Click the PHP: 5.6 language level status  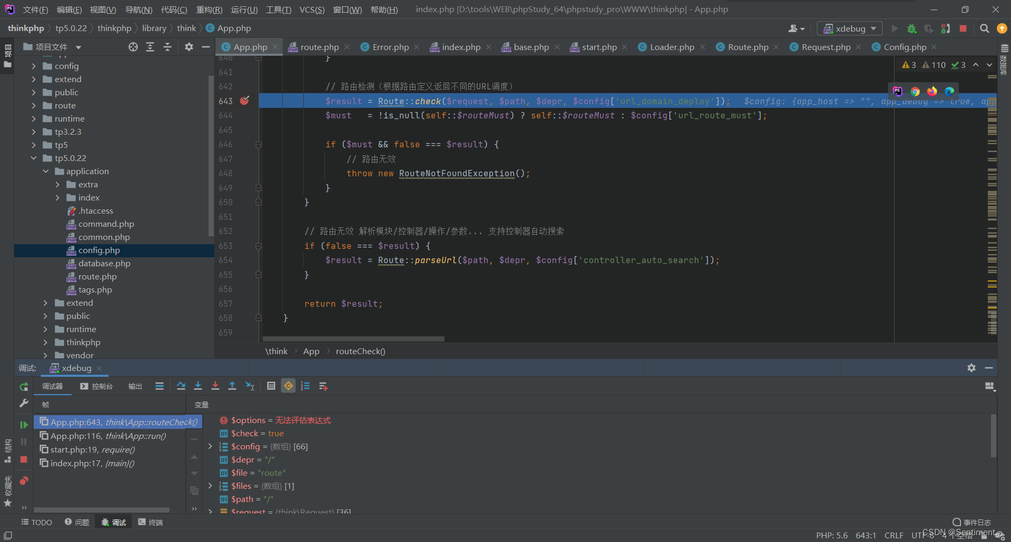tap(832, 535)
